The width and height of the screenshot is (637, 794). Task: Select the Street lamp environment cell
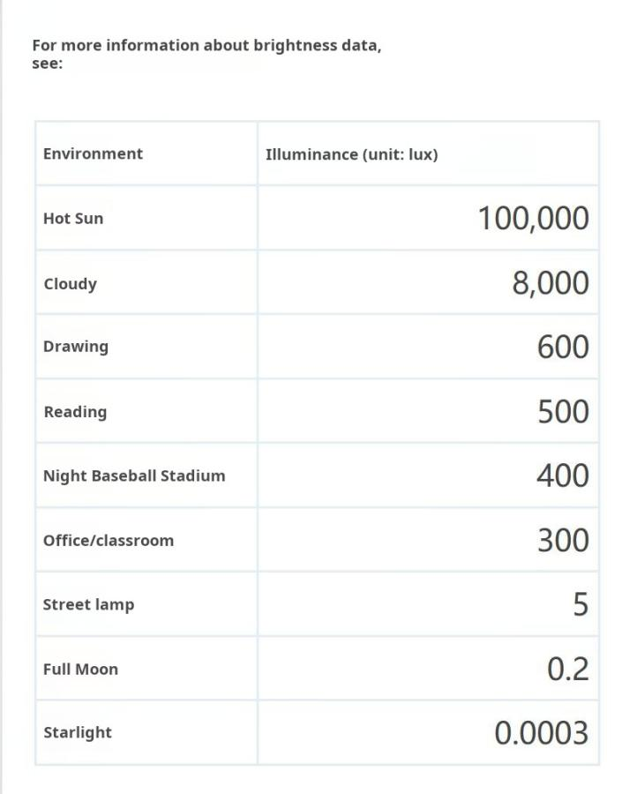pyautogui.click(x=88, y=605)
